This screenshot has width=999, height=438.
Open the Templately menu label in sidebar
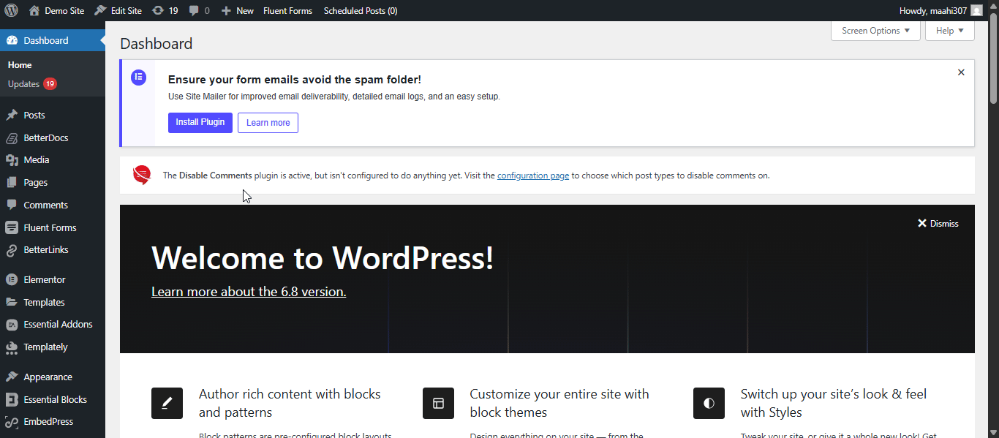tap(45, 347)
